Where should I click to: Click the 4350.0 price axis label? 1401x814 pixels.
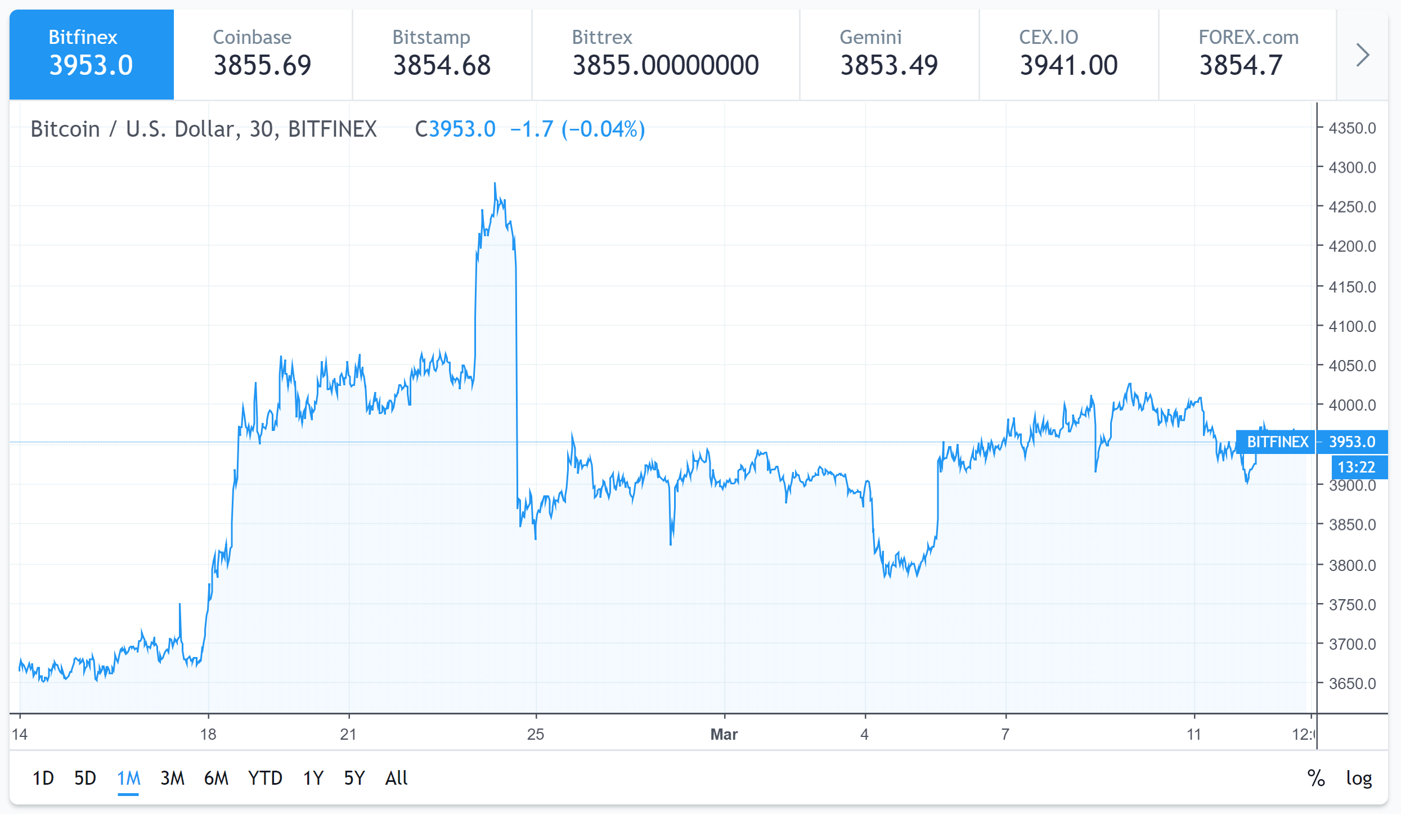click(1352, 128)
